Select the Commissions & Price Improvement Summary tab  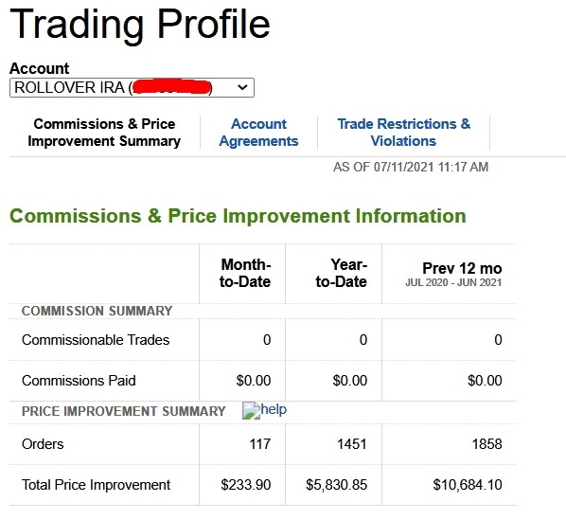tap(104, 133)
